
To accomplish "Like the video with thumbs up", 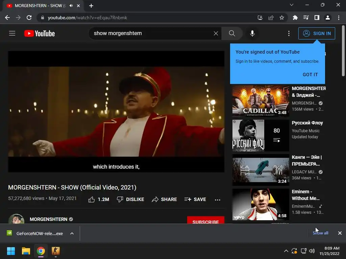I will [x=99, y=199].
